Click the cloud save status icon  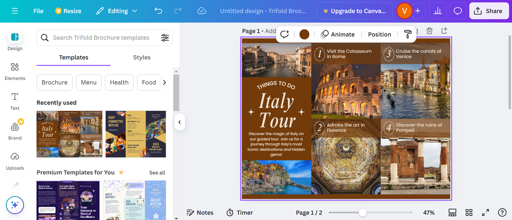(x=202, y=11)
